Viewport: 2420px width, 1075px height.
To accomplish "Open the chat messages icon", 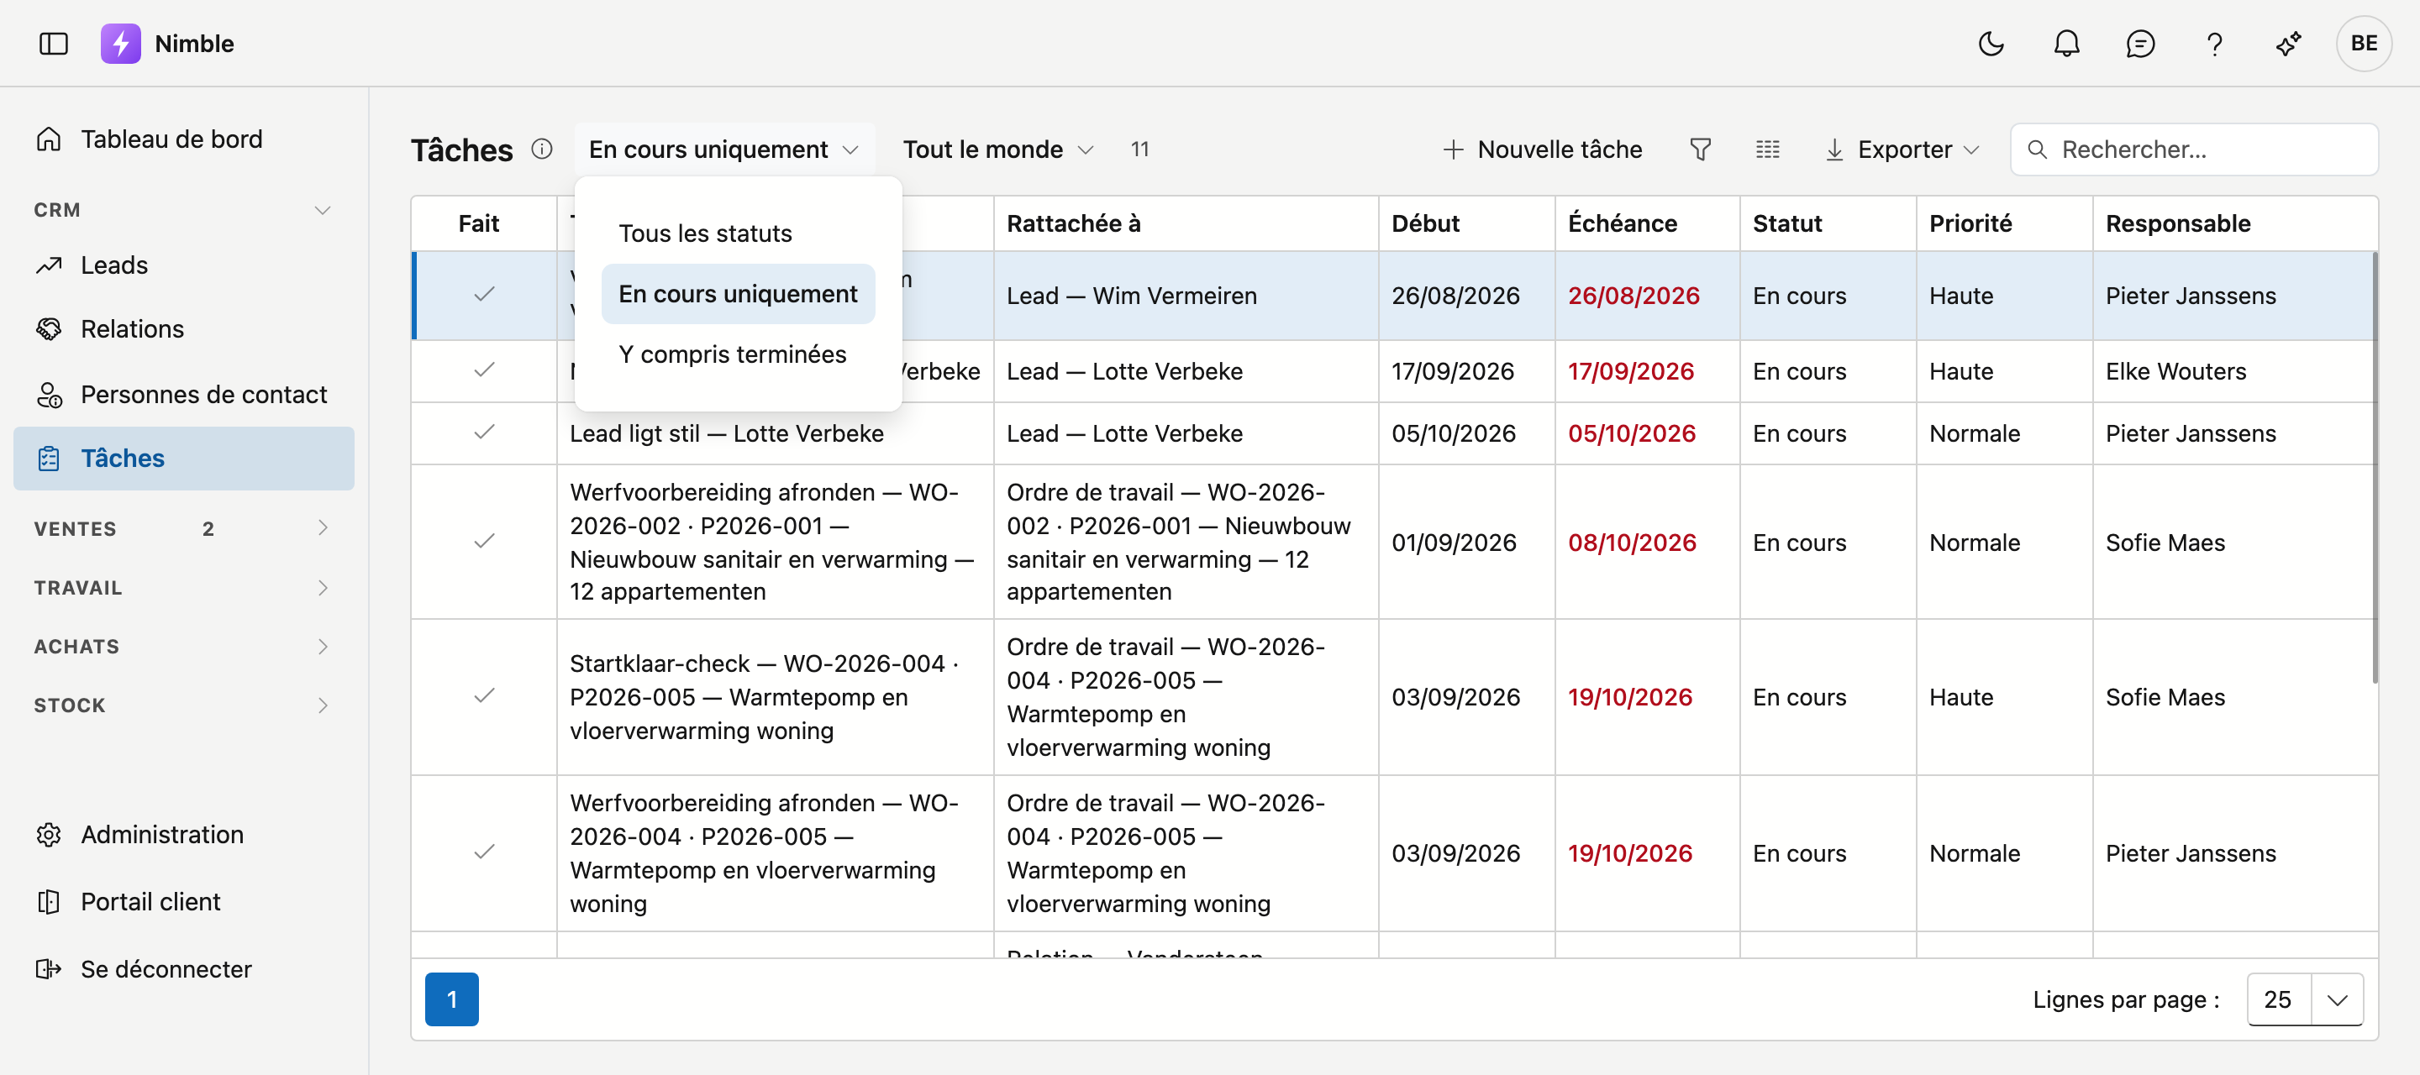I will pyautogui.click(x=2140, y=43).
